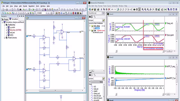Open folder icon in EZwave toolbar
Screen dimensions: 180x101
click(92, 10)
